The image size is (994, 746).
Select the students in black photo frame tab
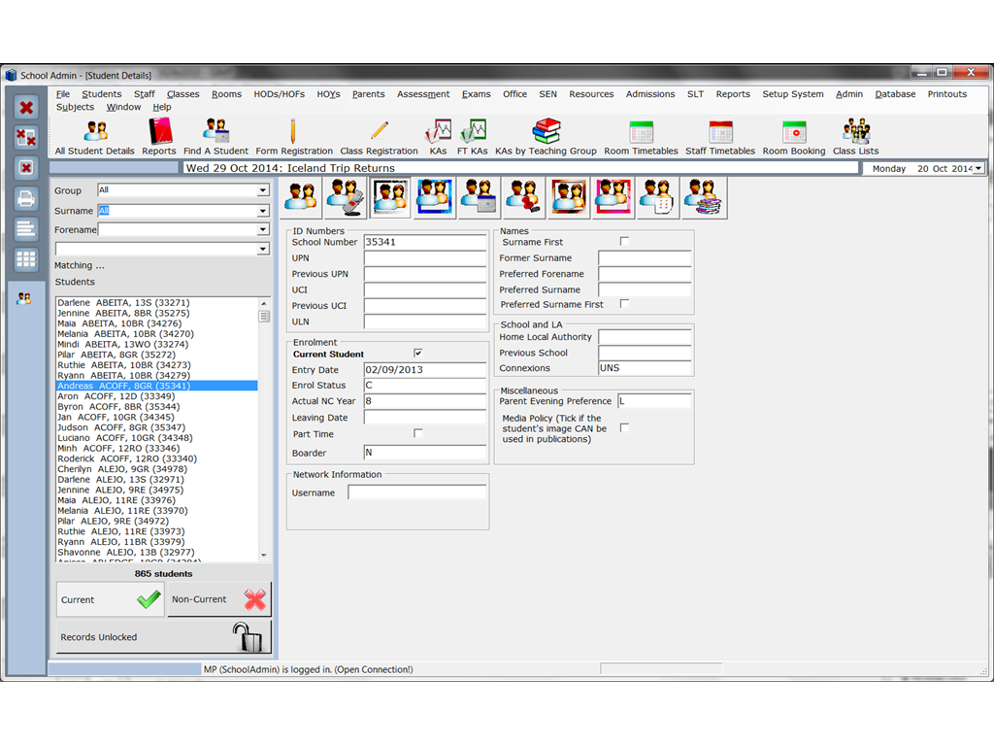coord(390,198)
